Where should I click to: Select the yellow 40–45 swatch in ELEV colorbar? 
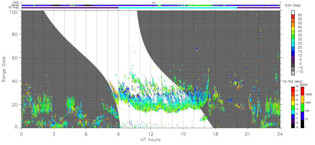click(293, 29)
